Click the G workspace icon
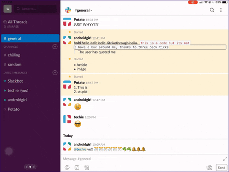229x172 pixels. pos(8,9)
